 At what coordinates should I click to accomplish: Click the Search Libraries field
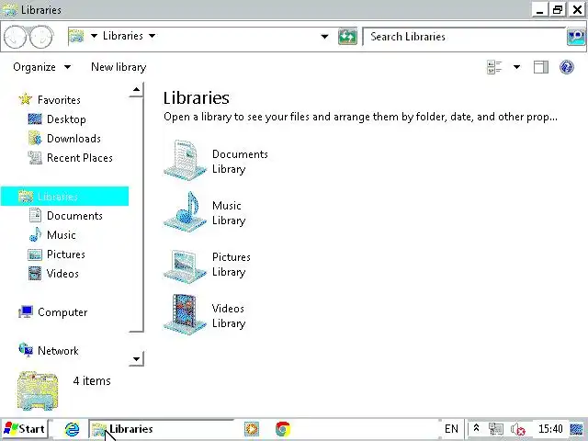tap(464, 37)
